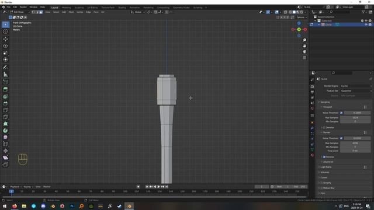The width and height of the screenshot is (374, 210).
Task: Select the Poly Build tool
Action: [x=5, y=124]
